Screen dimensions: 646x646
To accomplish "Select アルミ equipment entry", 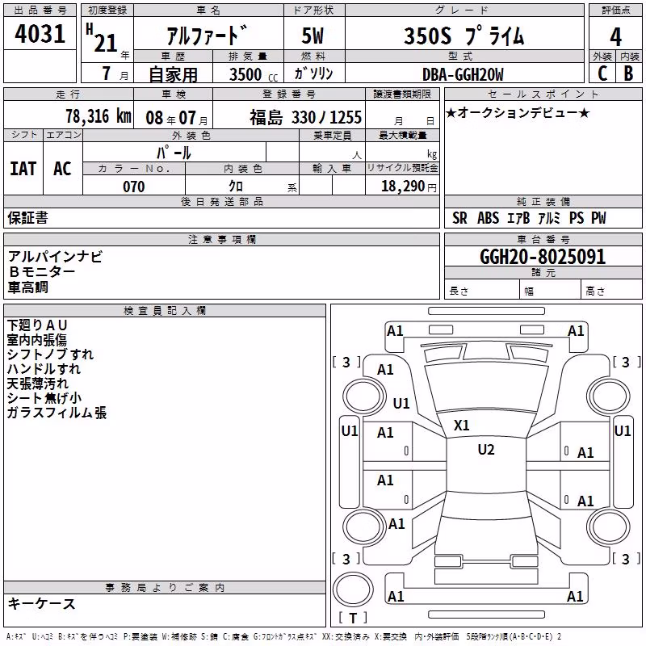I will pos(549,217).
